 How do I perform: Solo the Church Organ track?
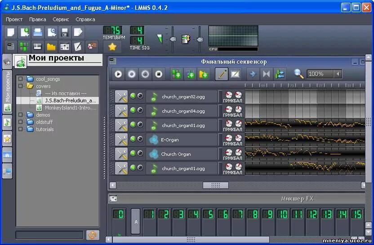point(140,153)
